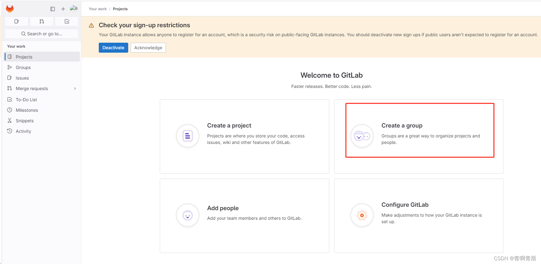This screenshot has width=541, height=264.
Task: Select Groups in the sidebar
Action: [42, 67]
